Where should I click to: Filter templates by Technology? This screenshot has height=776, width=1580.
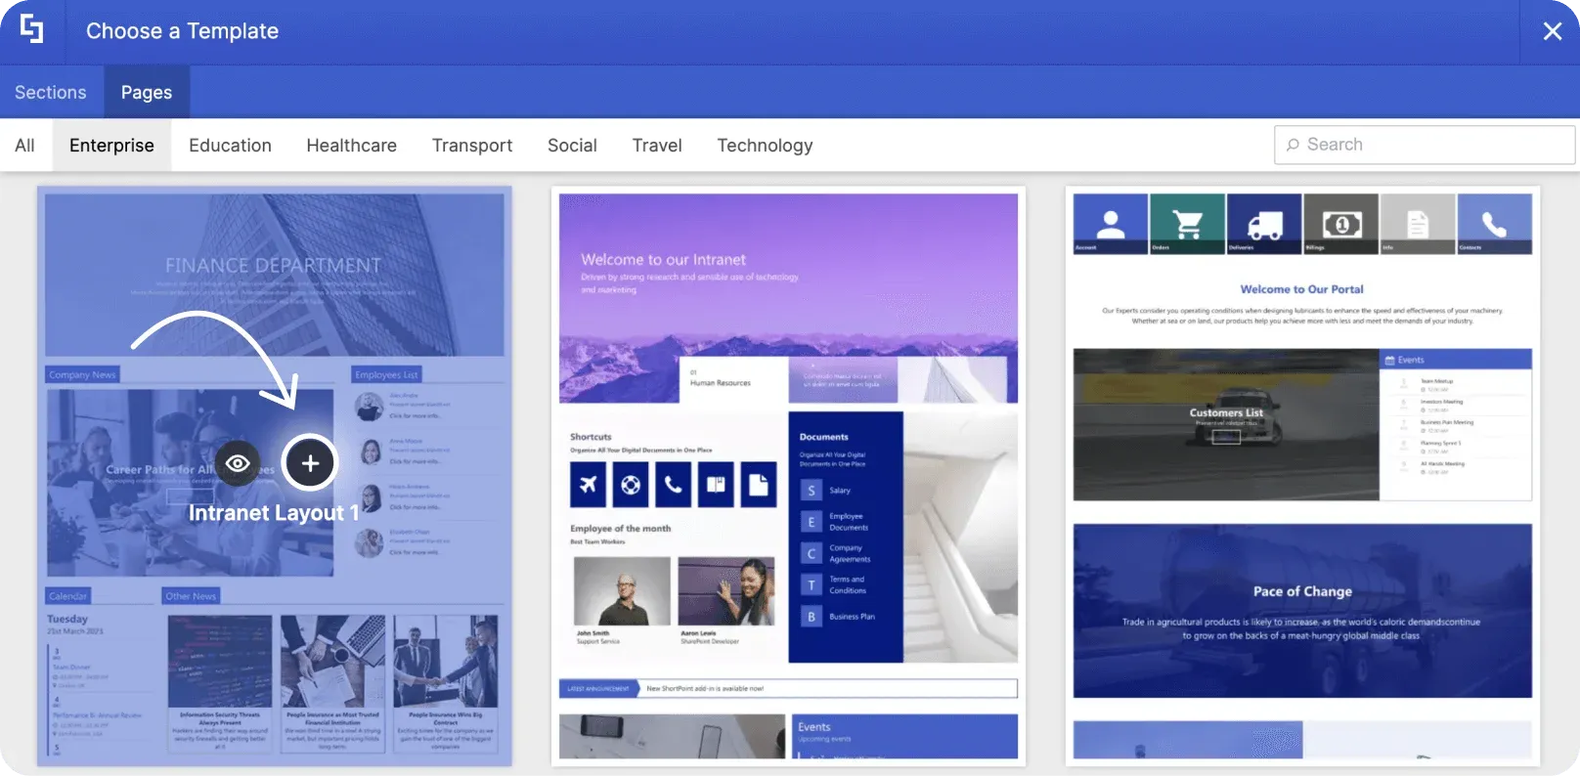coord(765,146)
